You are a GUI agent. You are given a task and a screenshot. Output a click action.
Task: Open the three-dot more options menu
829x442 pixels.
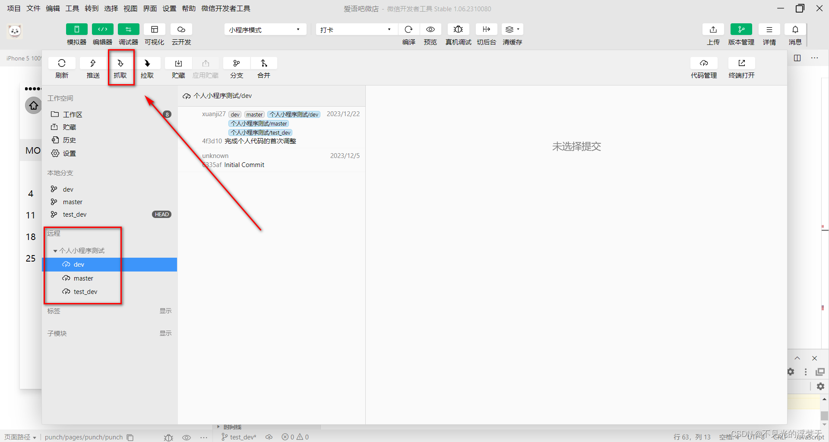pos(814,58)
